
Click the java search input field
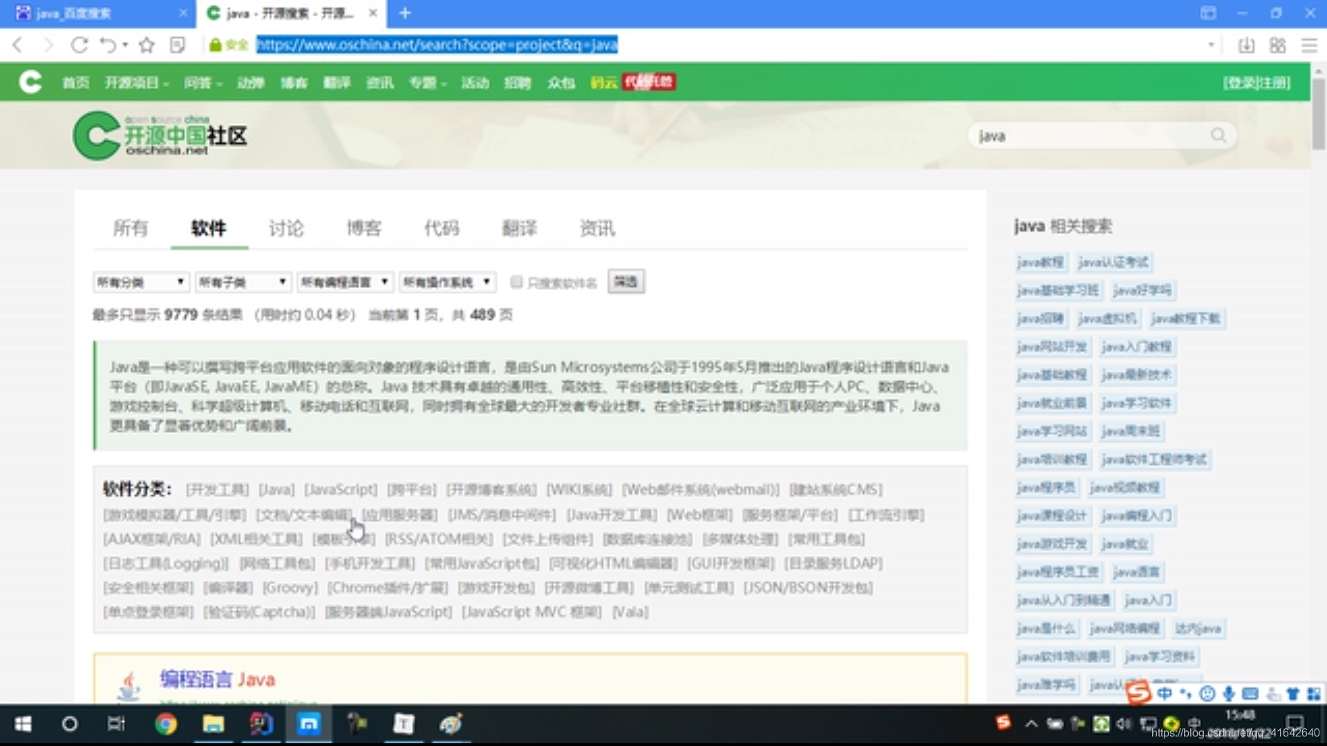[x=1091, y=135]
